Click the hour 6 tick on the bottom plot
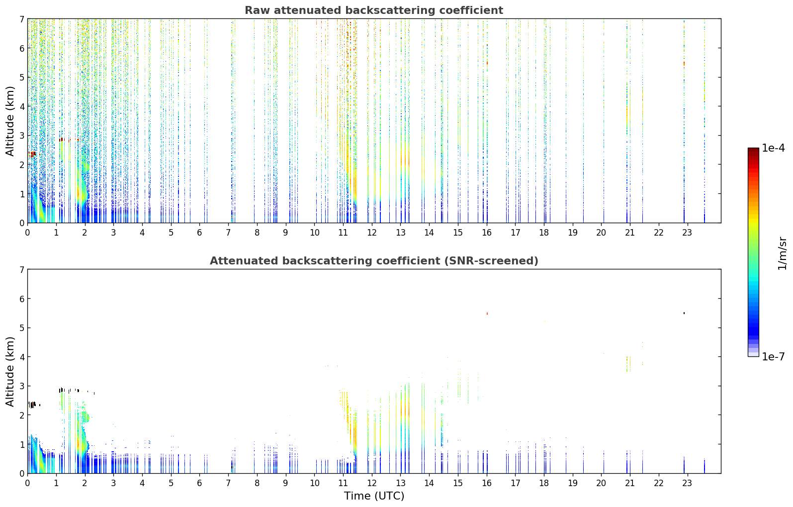The height and width of the screenshot is (507, 793). click(199, 483)
